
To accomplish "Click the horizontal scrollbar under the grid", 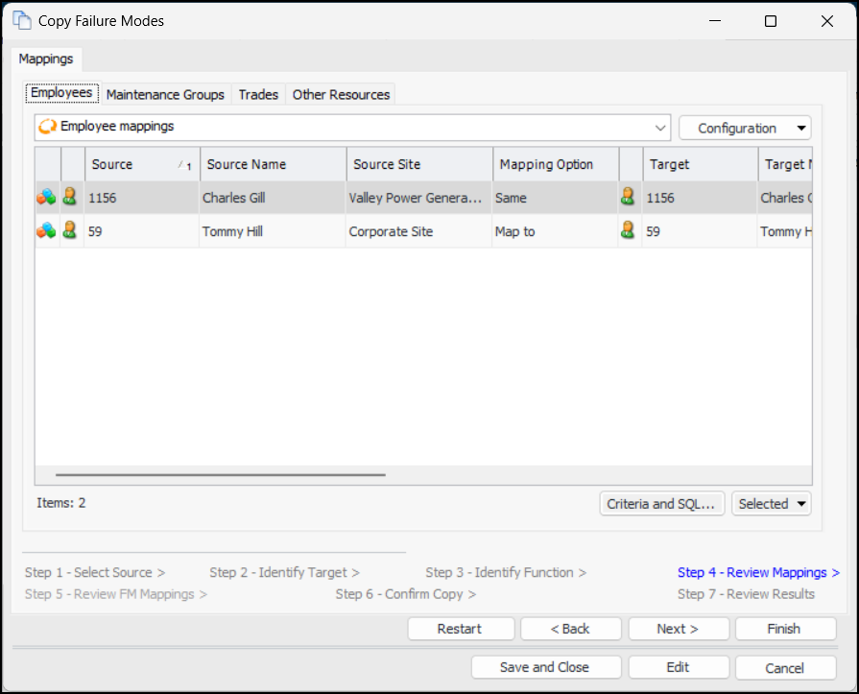I will click(221, 474).
